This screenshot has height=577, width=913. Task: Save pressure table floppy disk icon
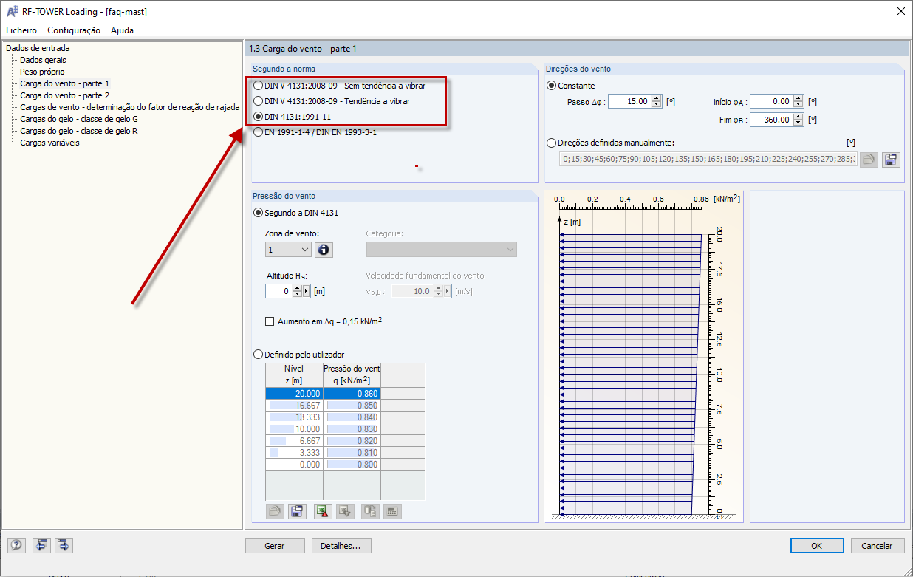(297, 511)
